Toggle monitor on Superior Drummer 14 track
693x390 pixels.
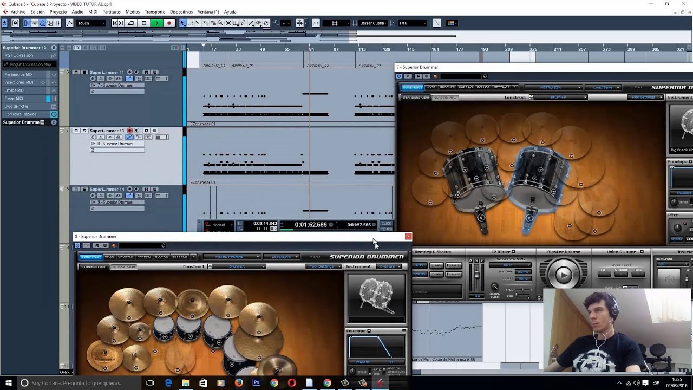(x=136, y=189)
